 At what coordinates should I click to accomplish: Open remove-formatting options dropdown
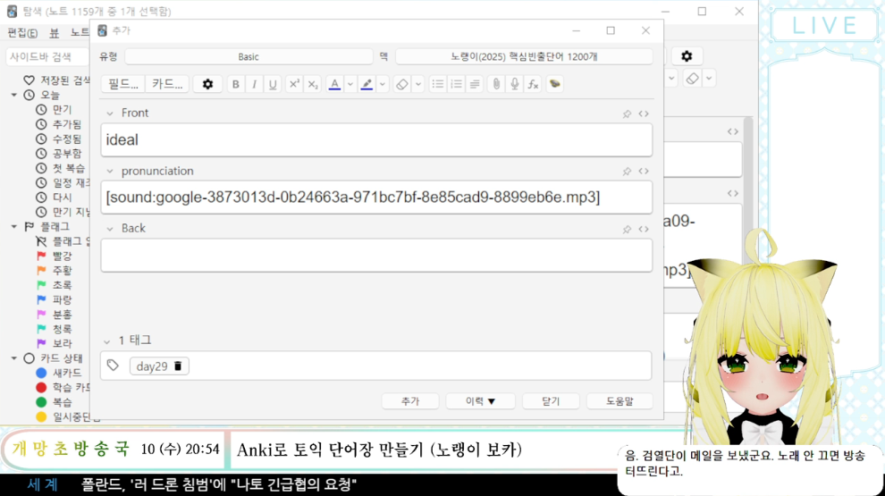tap(417, 84)
